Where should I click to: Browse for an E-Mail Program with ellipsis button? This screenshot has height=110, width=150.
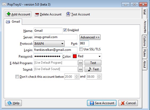81,63
